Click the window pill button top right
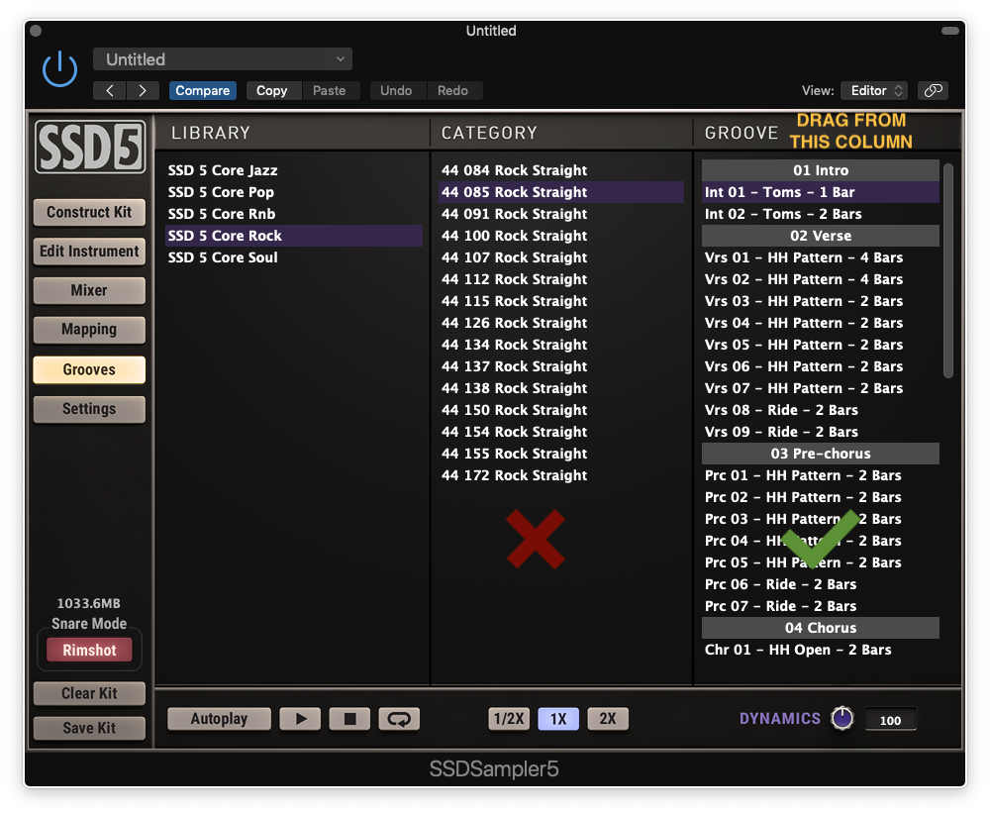 click(950, 31)
